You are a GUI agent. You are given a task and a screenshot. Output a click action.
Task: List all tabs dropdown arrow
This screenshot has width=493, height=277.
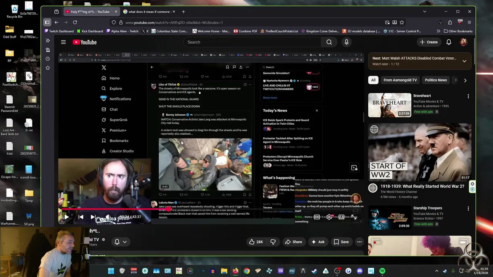[424, 12]
